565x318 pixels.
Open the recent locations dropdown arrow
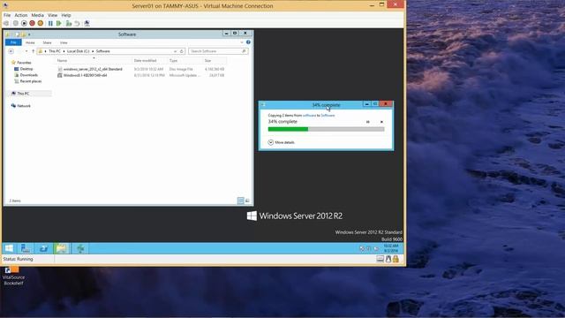tap(26, 51)
